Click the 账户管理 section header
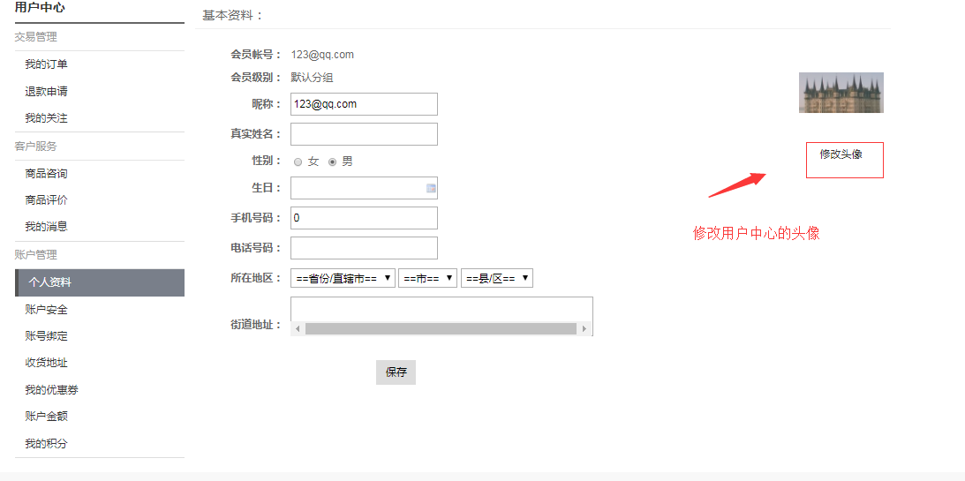Image resolution: width=965 pixels, height=481 pixels. 35,255
